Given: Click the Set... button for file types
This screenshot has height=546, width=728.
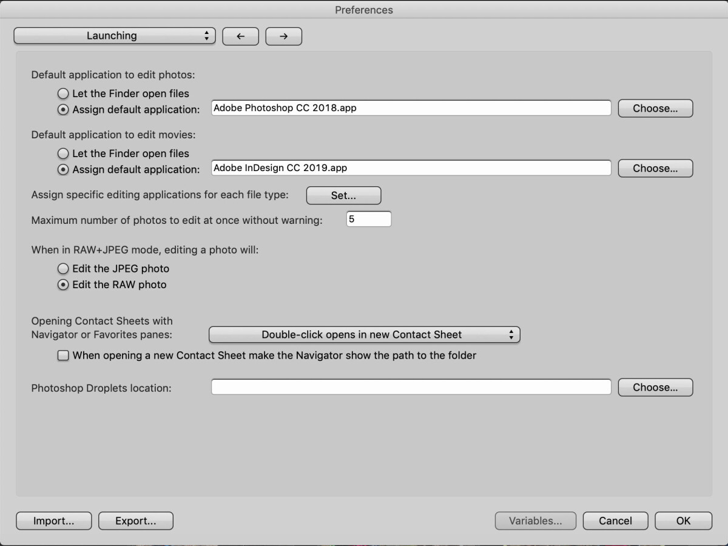Looking at the screenshot, I should click(x=343, y=195).
